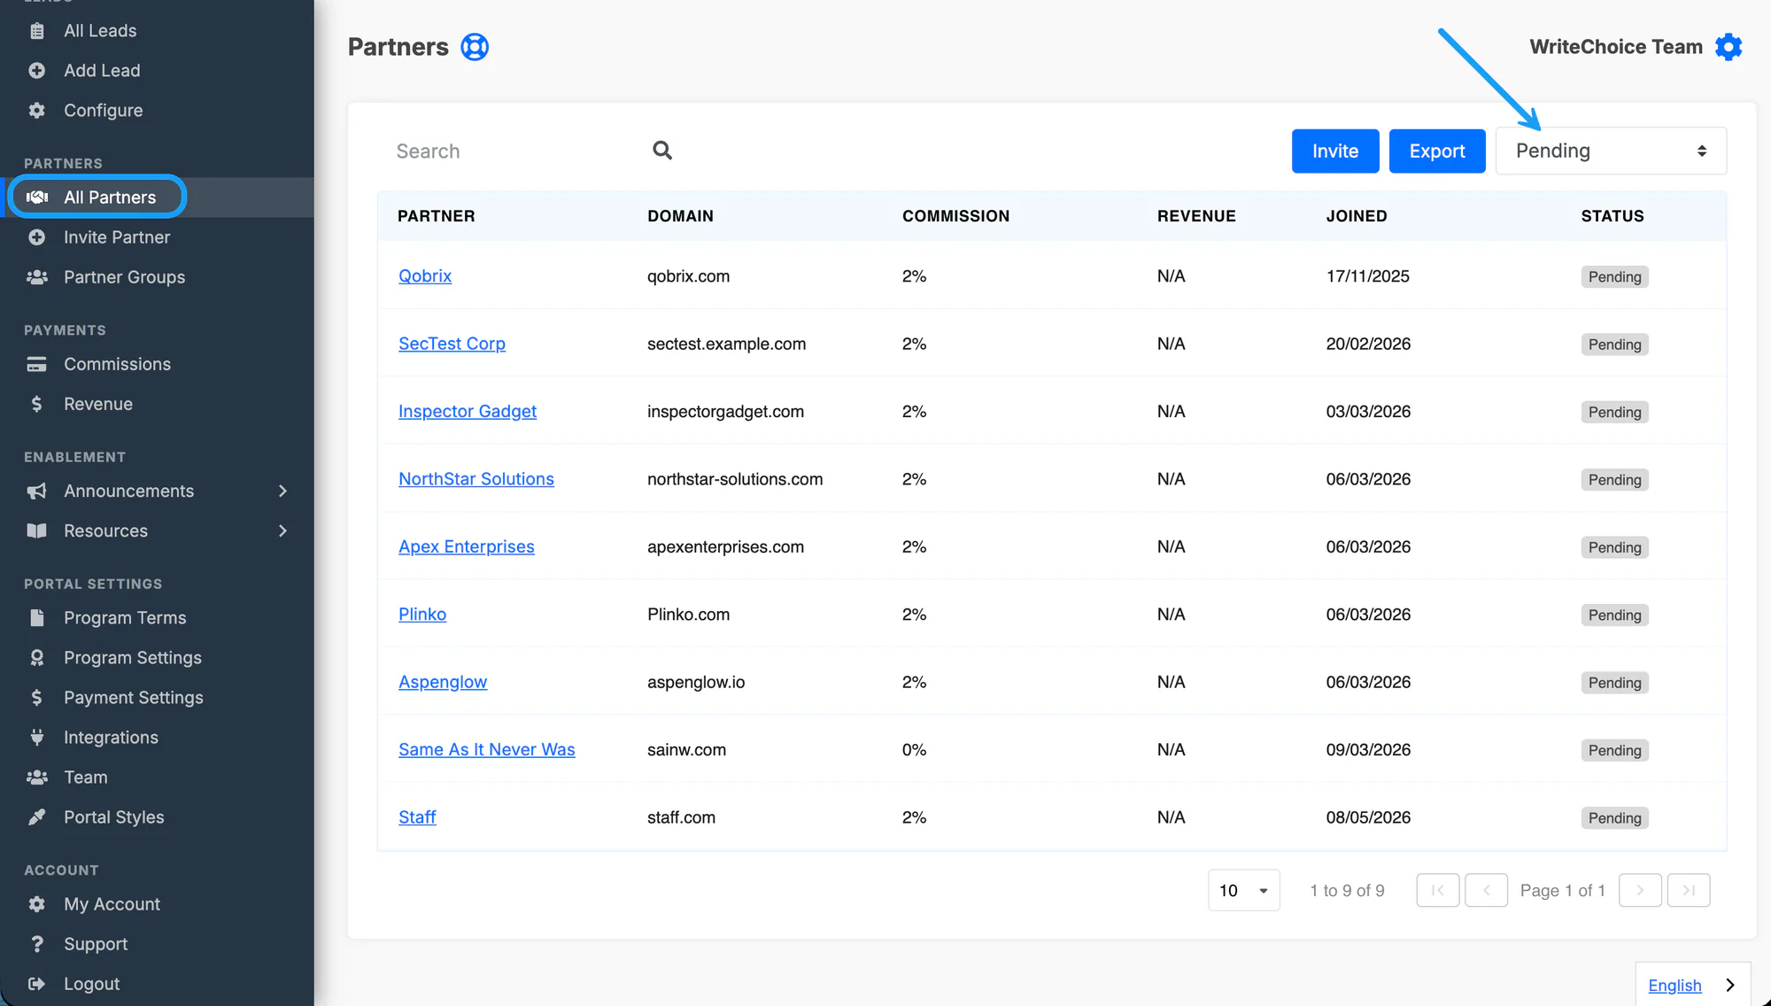Click the Integrations plug icon

pos(36,737)
